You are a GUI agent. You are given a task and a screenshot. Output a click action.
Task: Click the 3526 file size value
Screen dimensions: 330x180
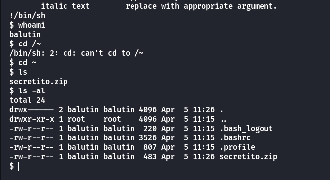148,138
